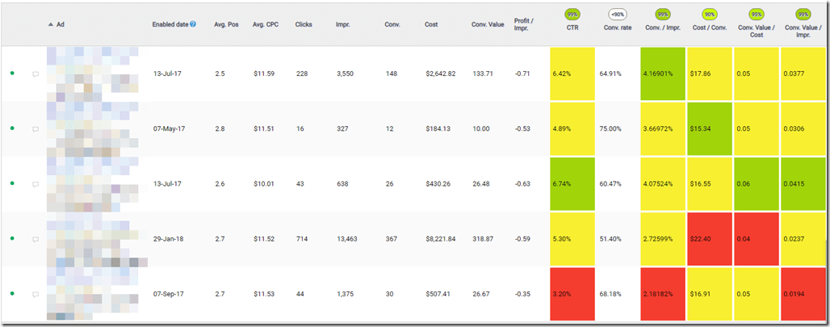The image size is (830, 327).
Task: Open the comment icon in the 07-Sep-17 row
Action: (x=36, y=294)
